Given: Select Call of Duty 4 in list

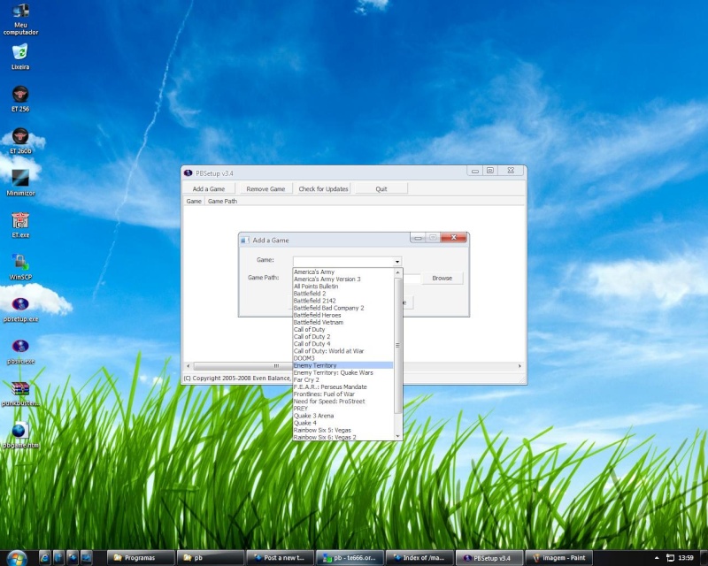Looking at the screenshot, I should point(343,344).
